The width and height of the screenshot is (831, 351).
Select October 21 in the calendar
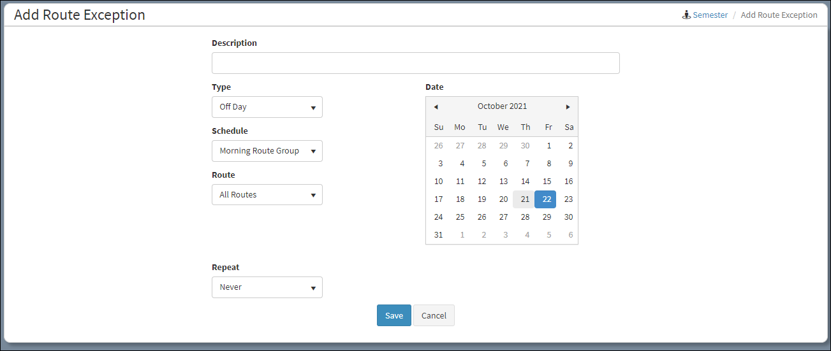(524, 199)
